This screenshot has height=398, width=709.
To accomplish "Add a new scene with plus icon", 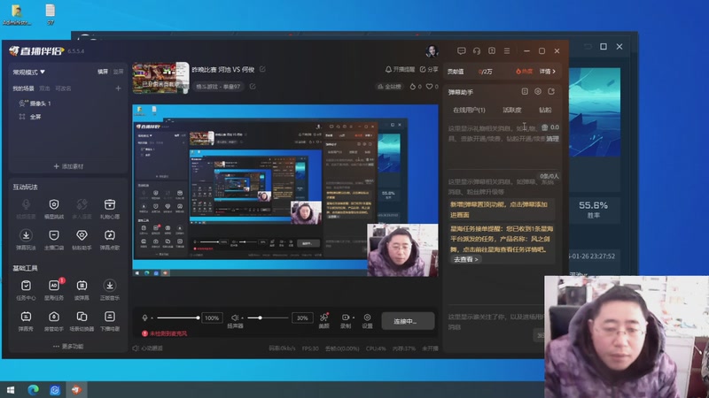I will click(118, 88).
